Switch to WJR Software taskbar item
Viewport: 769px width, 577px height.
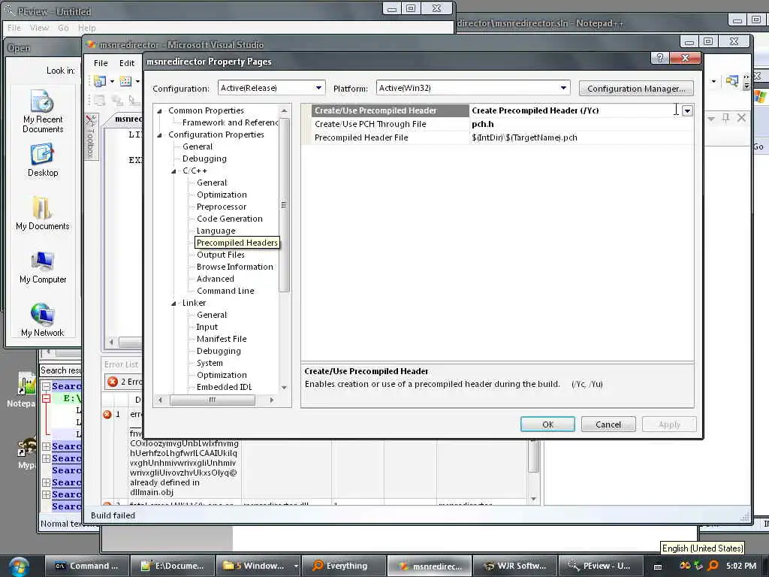click(515, 566)
